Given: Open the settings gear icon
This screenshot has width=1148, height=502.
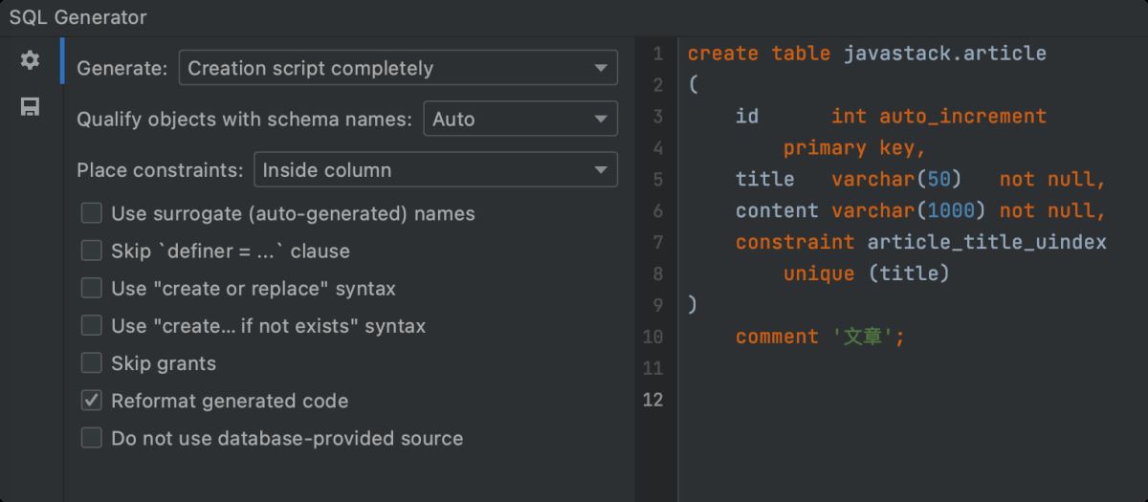Looking at the screenshot, I should point(31,61).
